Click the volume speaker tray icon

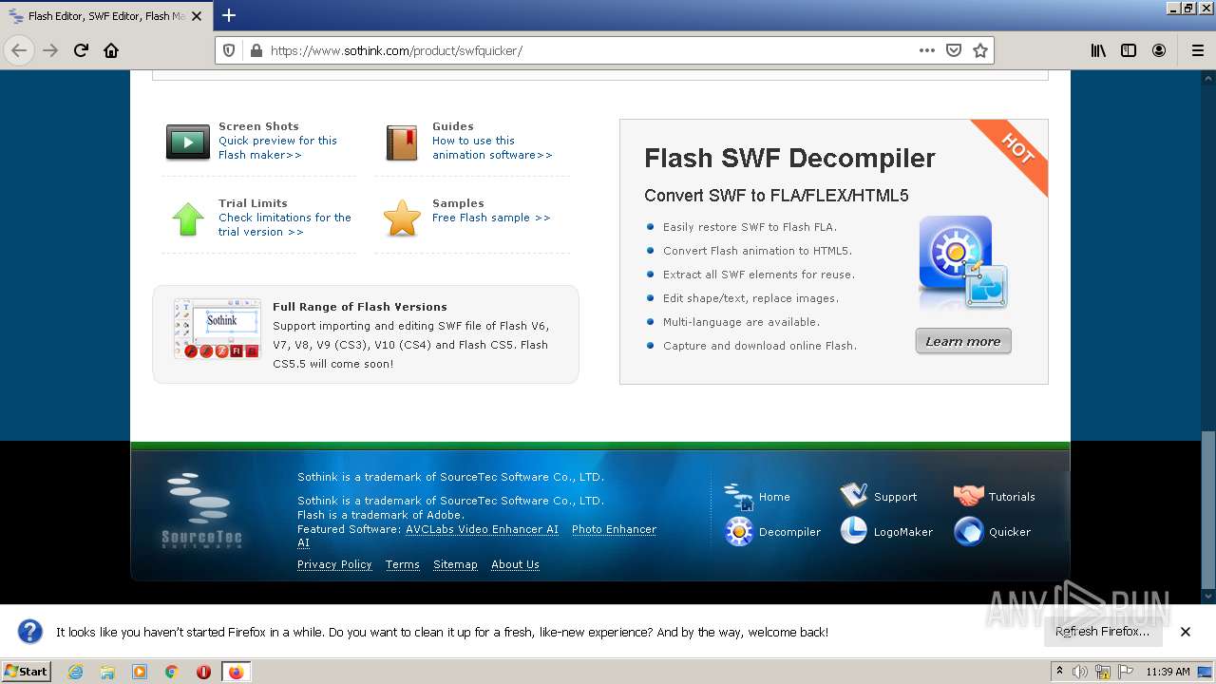(1079, 672)
